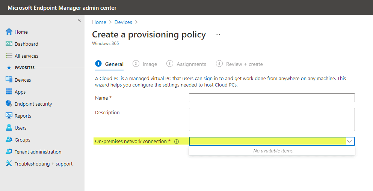Click info icon beside On-premises network connection
This screenshot has width=373, height=191.
click(x=177, y=142)
